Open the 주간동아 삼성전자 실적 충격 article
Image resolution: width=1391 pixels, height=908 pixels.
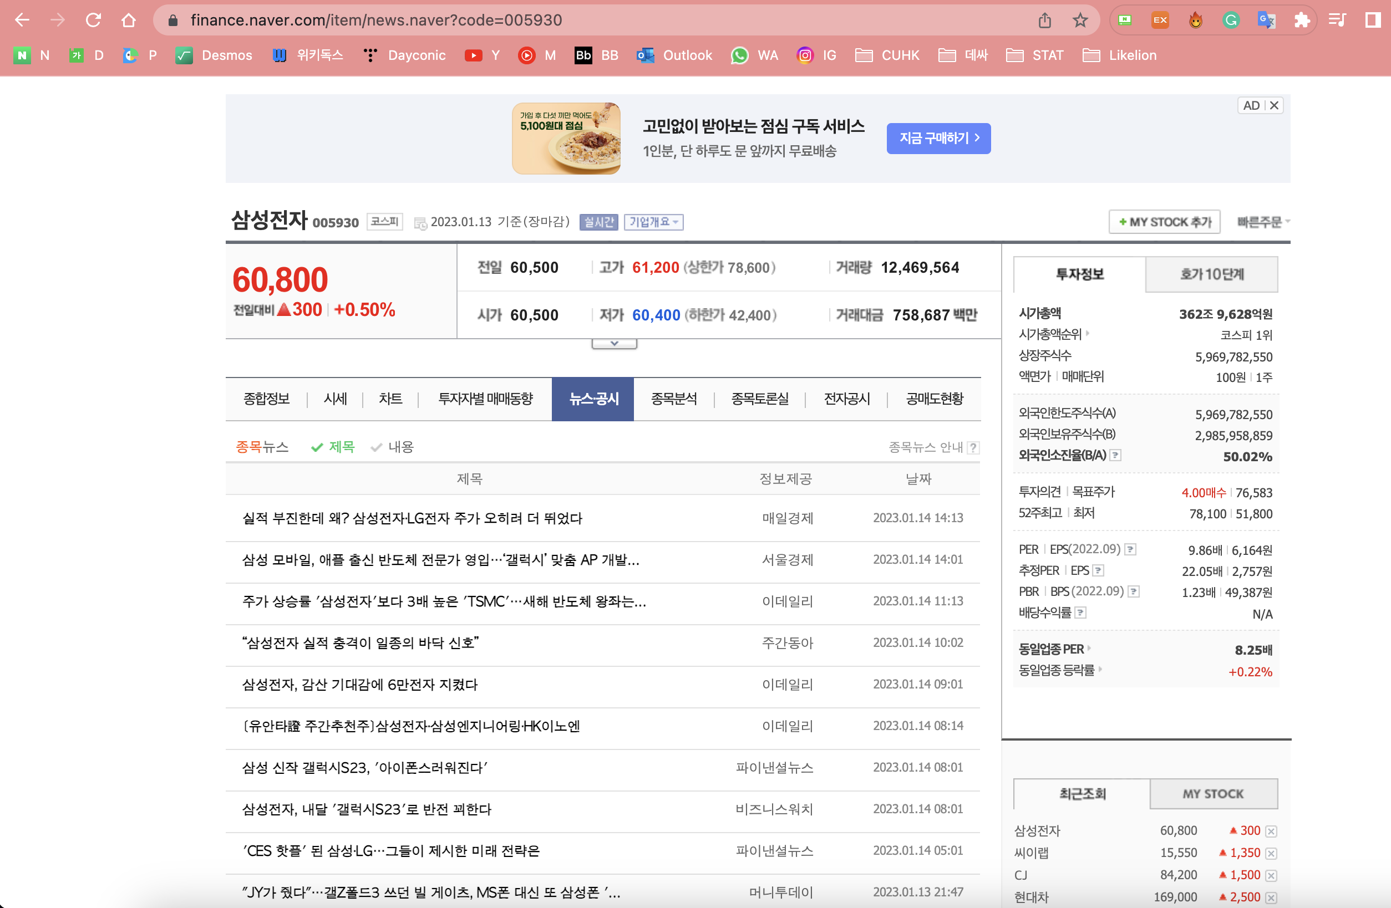point(361,642)
